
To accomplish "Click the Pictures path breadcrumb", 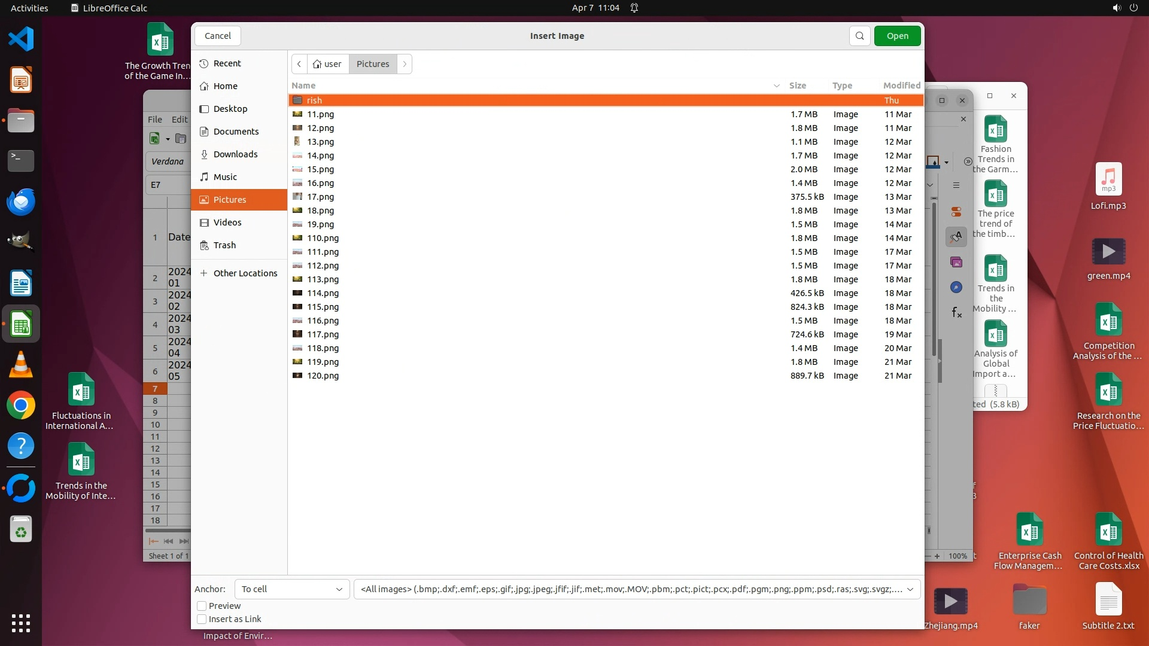I will pyautogui.click(x=372, y=64).
